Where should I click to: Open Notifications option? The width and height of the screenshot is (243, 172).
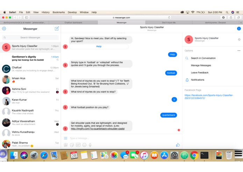point(198,80)
